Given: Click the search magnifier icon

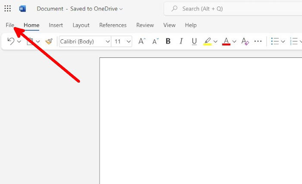Looking at the screenshot, I should 174,9.
